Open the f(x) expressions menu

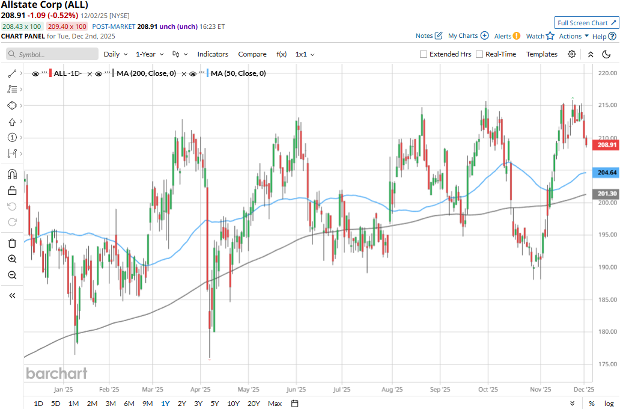pyautogui.click(x=281, y=54)
